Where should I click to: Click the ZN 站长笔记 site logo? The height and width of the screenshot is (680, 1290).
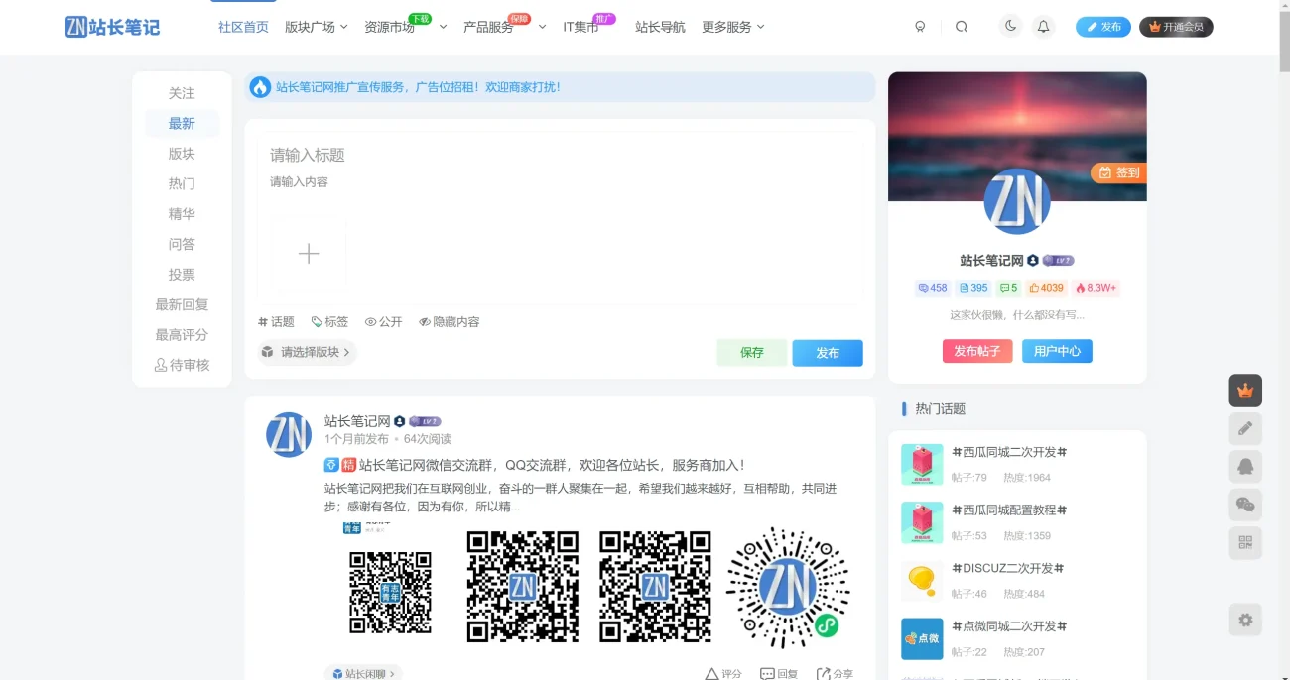coord(112,27)
